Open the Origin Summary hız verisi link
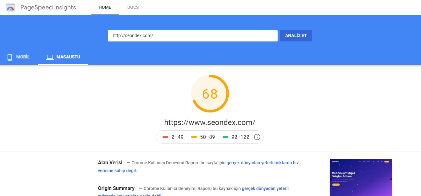The height and width of the screenshot is (196, 421). [x=265, y=188]
